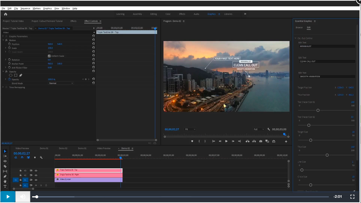The height and width of the screenshot is (203, 361).
Task: Open the Fit zoom level dropdown
Action: point(190,129)
